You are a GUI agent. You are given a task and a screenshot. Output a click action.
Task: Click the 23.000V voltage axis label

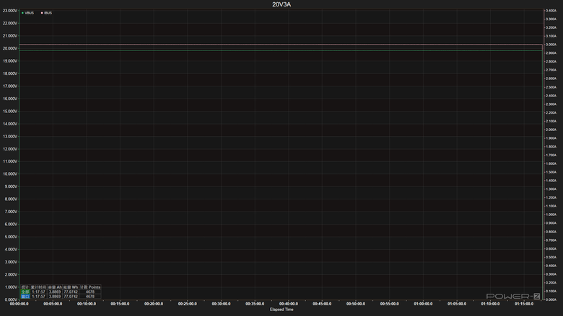pos(9,11)
